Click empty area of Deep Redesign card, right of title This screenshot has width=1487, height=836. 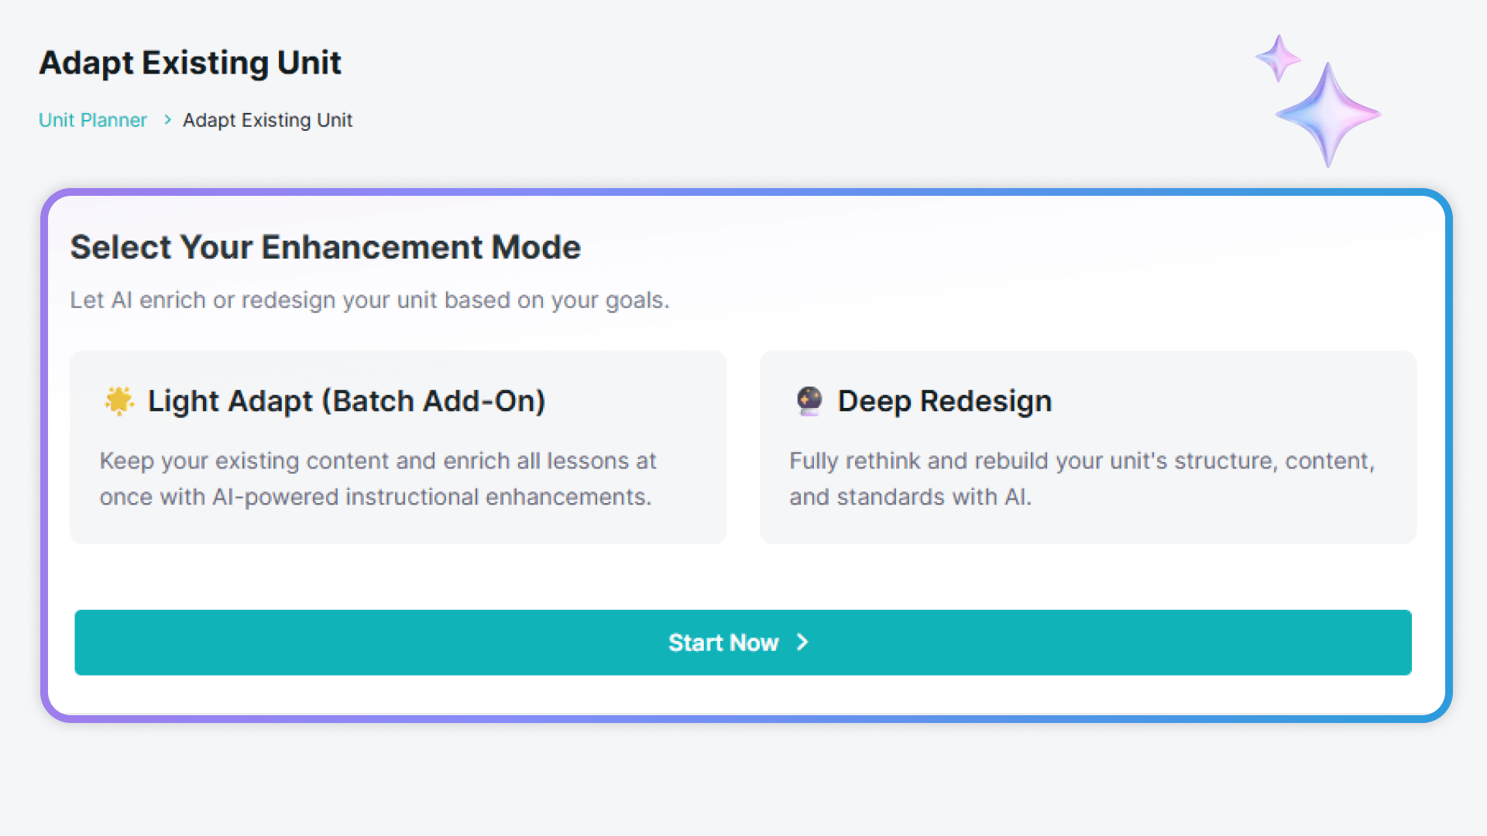pyautogui.click(x=1239, y=401)
